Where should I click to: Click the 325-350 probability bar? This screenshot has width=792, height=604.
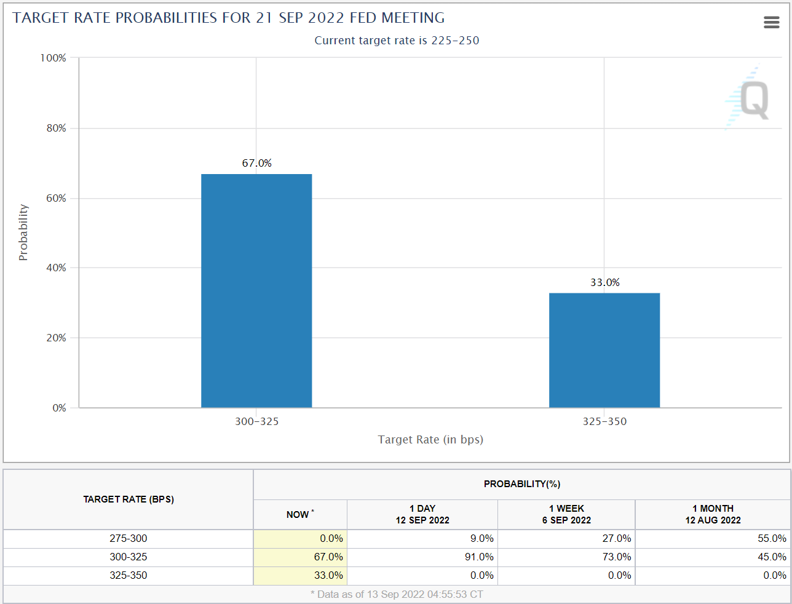(604, 350)
